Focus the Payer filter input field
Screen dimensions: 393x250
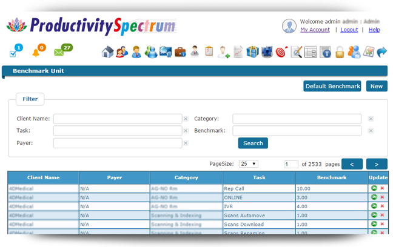118,143
